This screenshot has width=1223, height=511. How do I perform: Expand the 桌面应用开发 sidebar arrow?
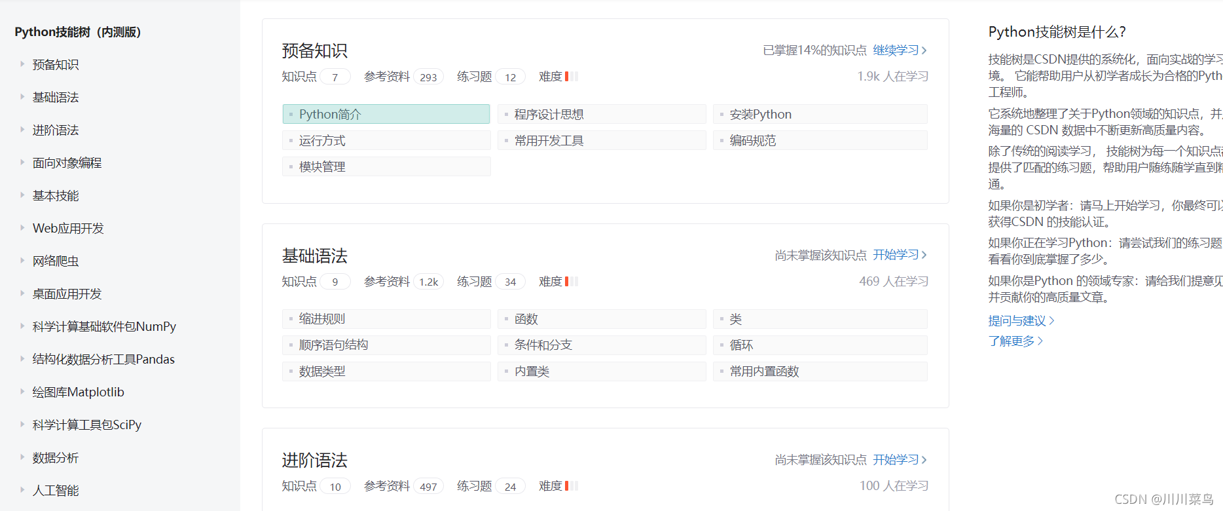pos(22,293)
